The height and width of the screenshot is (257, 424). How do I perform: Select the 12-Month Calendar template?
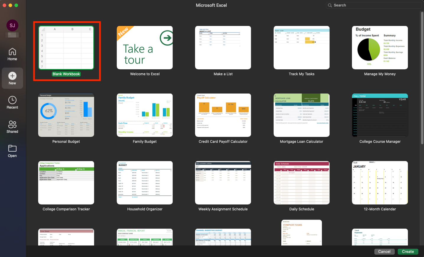(380, 183)
